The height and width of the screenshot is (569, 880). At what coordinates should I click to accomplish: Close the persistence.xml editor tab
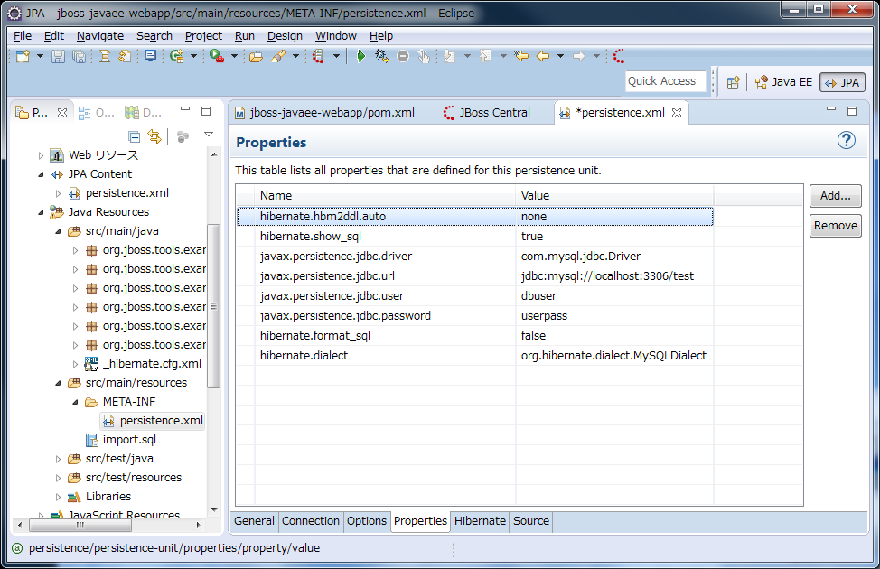click(677, 113)
